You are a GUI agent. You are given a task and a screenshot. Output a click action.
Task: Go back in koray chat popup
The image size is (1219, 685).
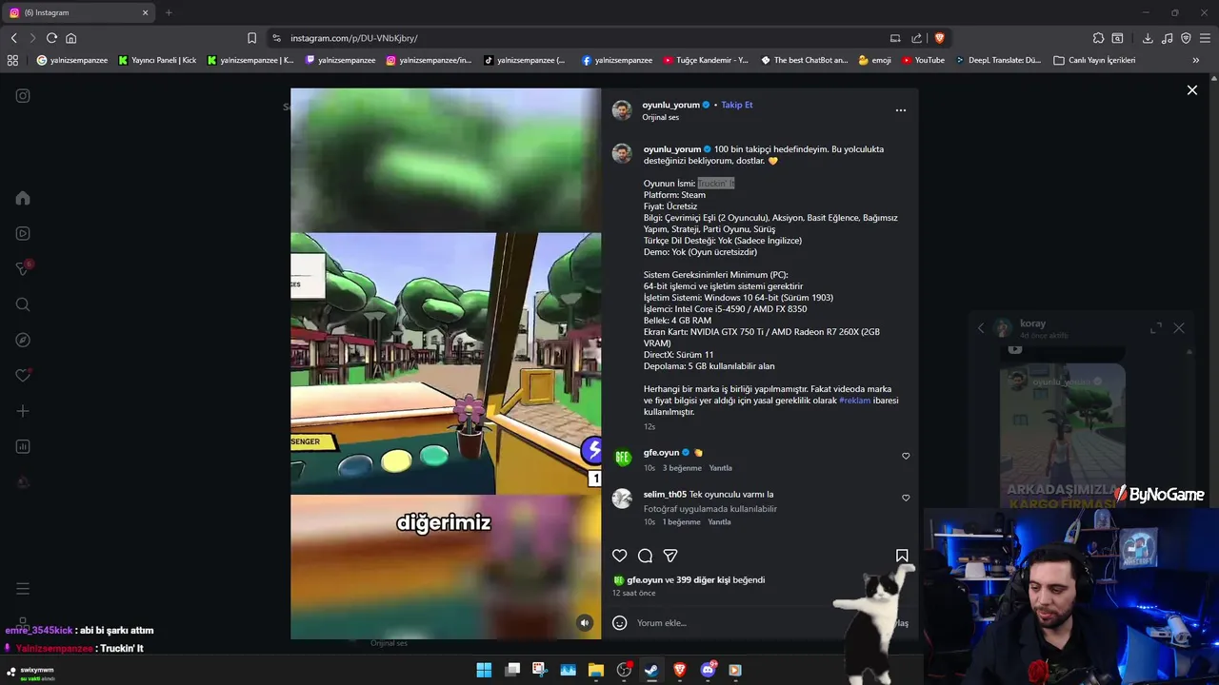click(981, 328)
